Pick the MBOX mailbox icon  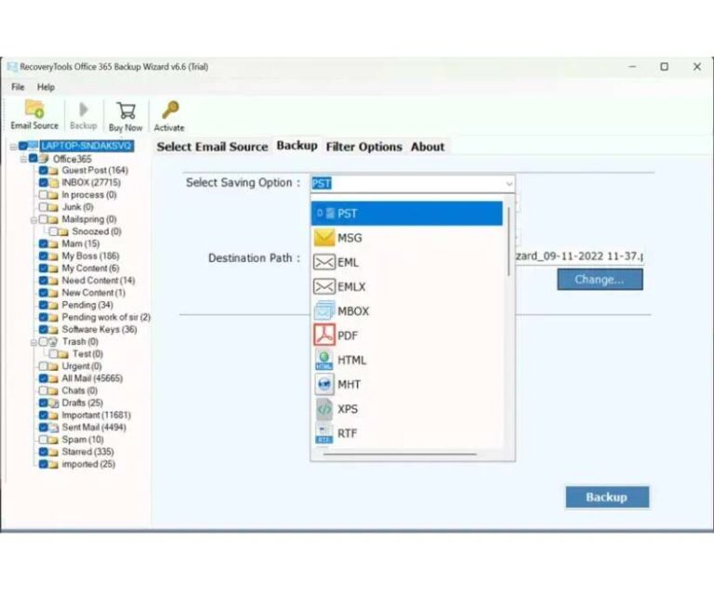(324, 310)
